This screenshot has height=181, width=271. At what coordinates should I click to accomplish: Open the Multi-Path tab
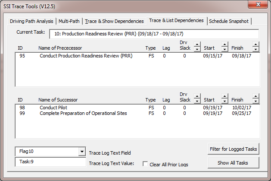pyautogui.click(x=69, y=21)
